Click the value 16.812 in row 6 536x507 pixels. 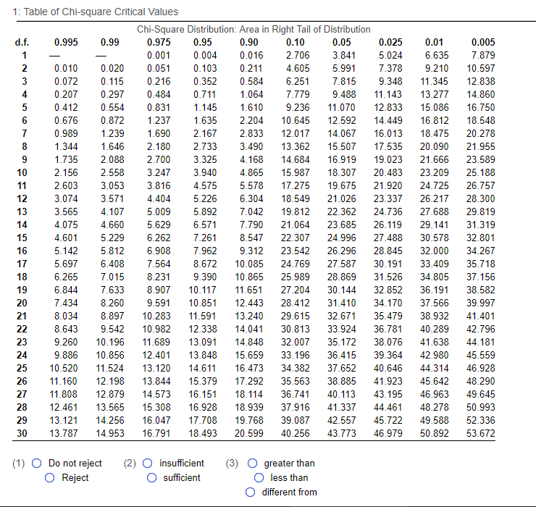click(x=434, y=121)
